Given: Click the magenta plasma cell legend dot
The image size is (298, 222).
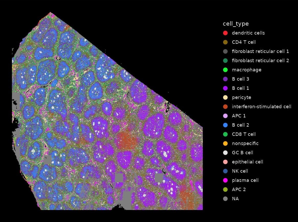Looking at the screenshot, I should (225, 180).
